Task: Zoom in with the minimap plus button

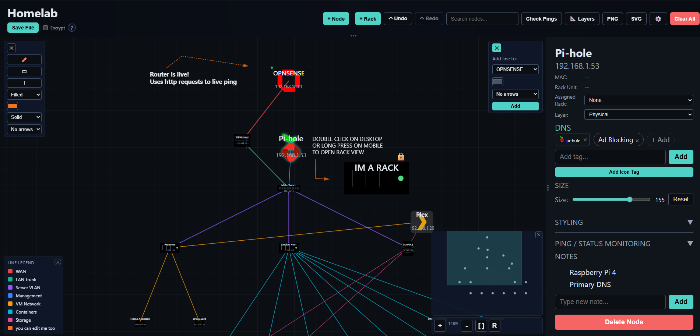Action: point(440,326)
